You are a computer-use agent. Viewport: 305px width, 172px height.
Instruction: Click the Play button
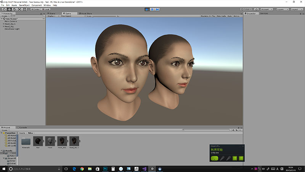147,9
